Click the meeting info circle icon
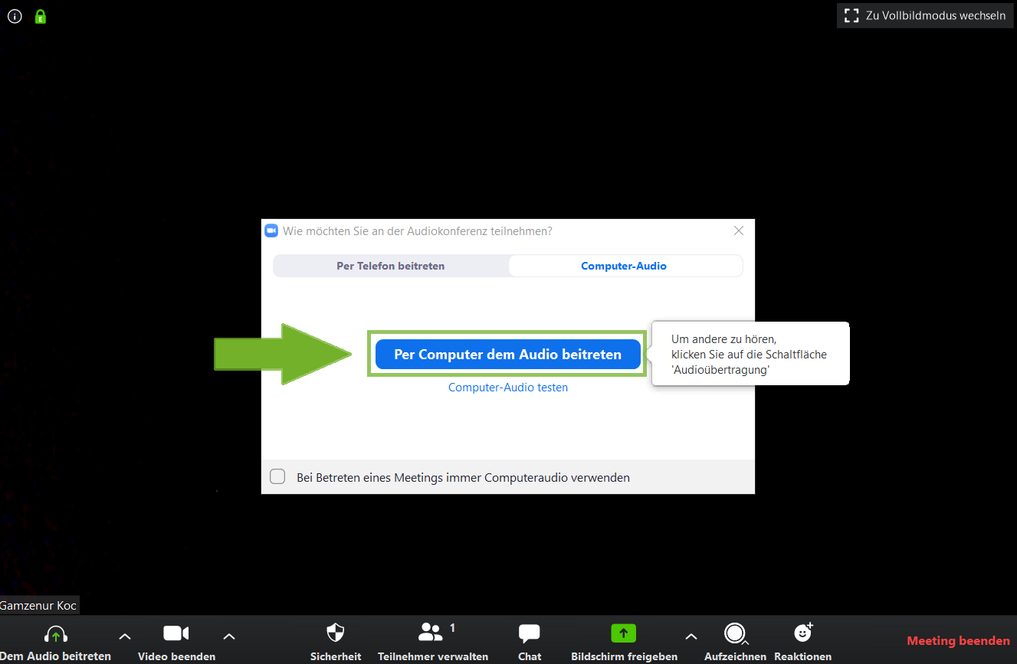This screenshot has width=1017, height=664. (x=15, y=16)
